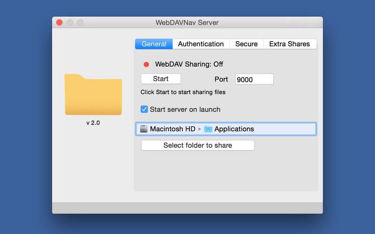Click the v 2.0 version label
This screenshot has width=375, height=234.
click(93, 123)
